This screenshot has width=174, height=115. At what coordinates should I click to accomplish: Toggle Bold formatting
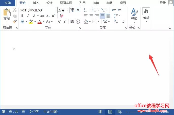click(22, 16)
